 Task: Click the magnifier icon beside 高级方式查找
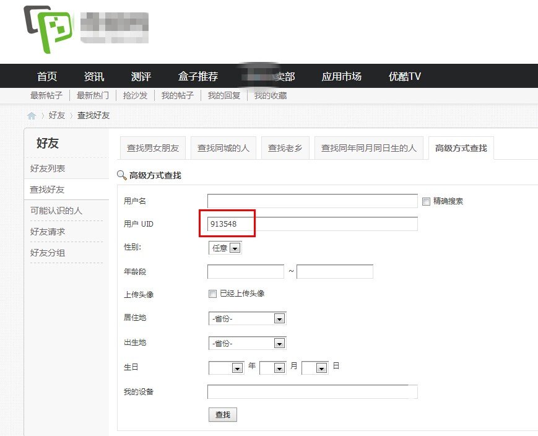[x=121, y=175]
